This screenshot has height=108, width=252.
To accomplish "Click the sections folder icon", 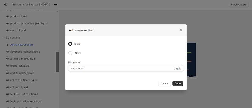I will [x=8, y=38].
